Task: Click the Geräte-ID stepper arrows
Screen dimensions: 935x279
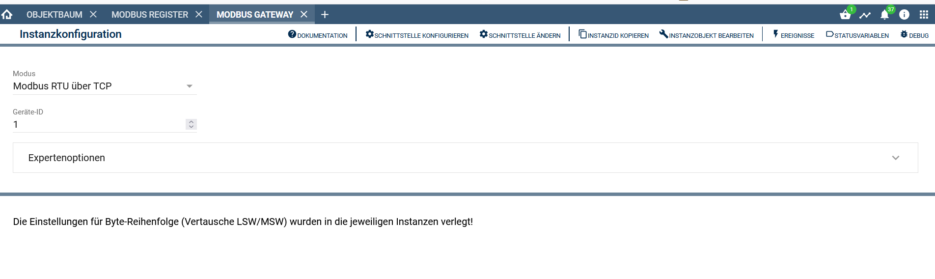Action: 191,124
